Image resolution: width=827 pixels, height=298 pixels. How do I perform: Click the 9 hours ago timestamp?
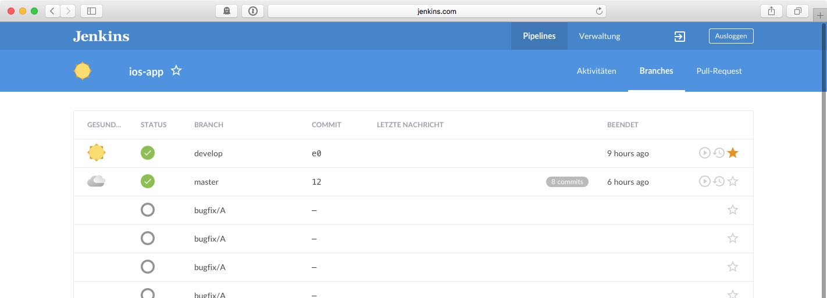tap(628, 153)
